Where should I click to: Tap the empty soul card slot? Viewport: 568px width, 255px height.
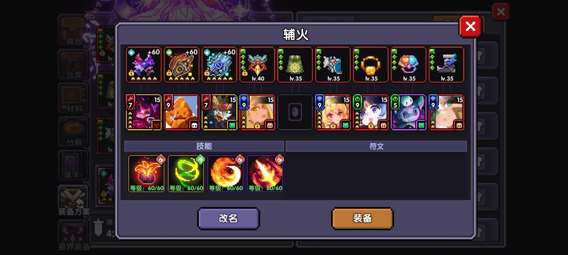coord(295,112)
